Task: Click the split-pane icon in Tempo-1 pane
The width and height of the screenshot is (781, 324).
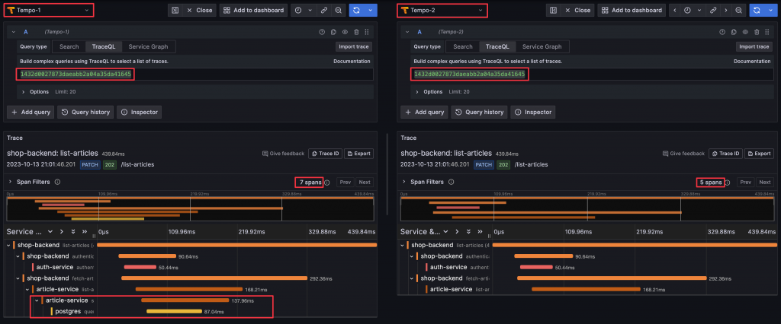Action: pyautogui.click(x=175, y=10)
